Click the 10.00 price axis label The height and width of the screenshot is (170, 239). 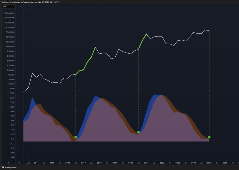pos(12,111)
